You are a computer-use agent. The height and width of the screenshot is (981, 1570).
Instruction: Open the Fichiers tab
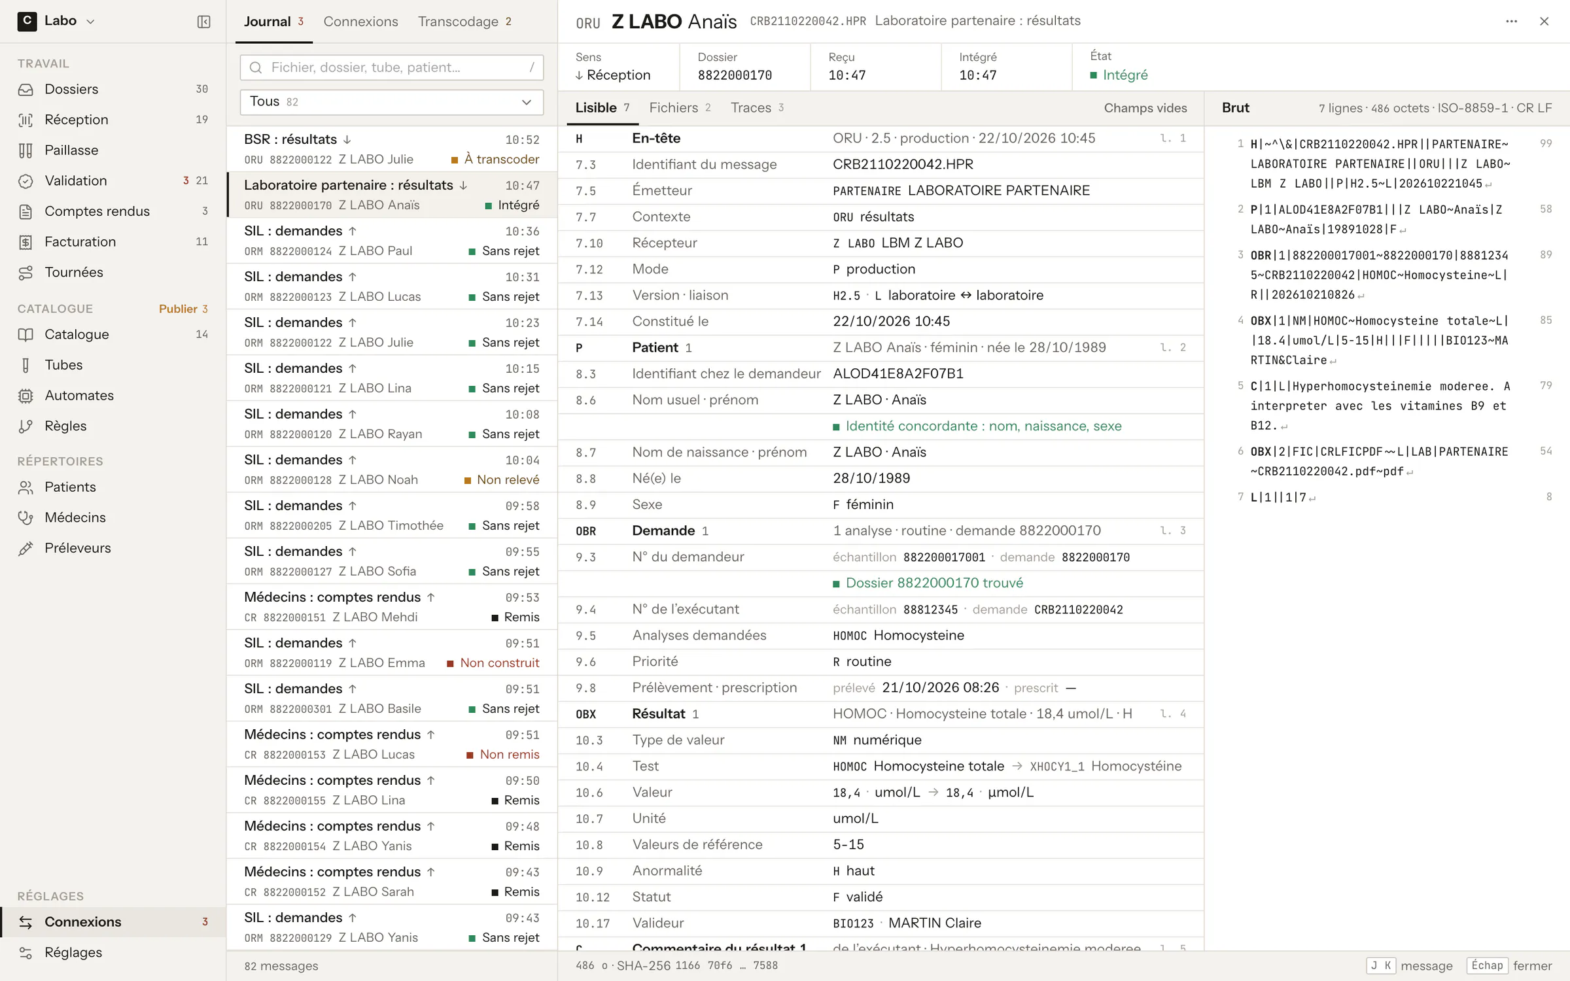tap(680, 108)
